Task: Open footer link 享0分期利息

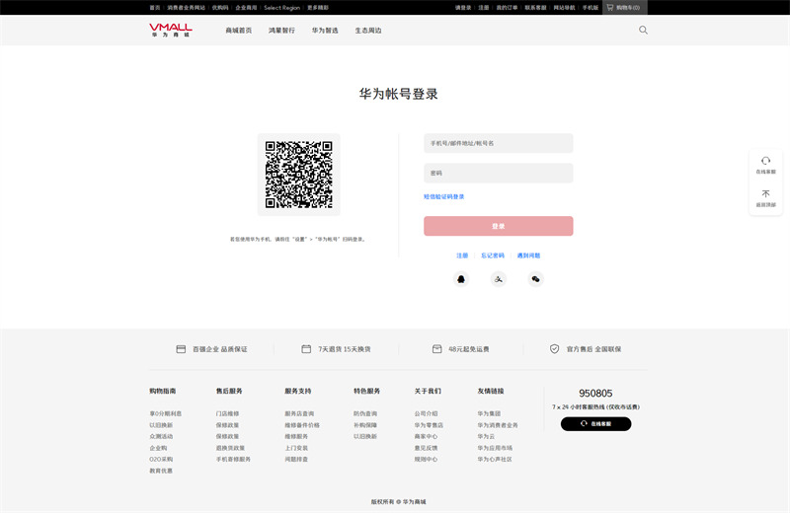Action: click(x=165, y=413)
